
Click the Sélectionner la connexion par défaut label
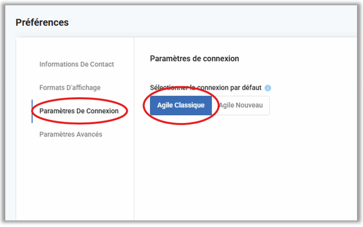206,88
